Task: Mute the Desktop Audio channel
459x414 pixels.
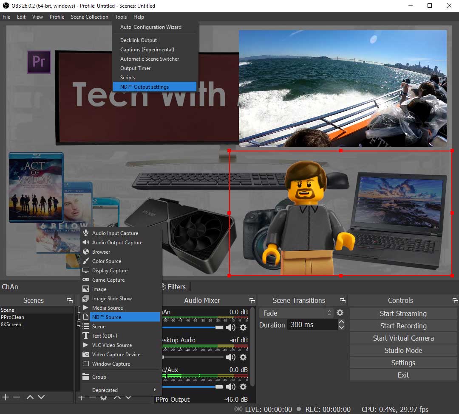Action: click(231, 357)
